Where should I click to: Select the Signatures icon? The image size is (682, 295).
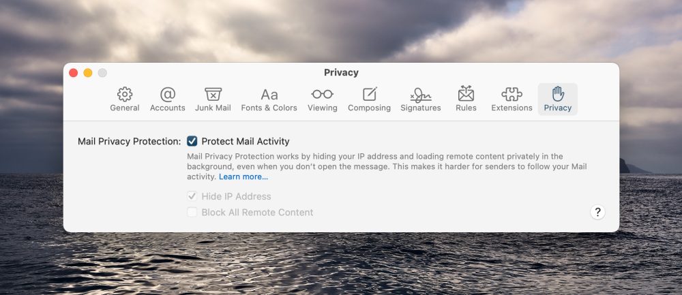tap(421, 95)
